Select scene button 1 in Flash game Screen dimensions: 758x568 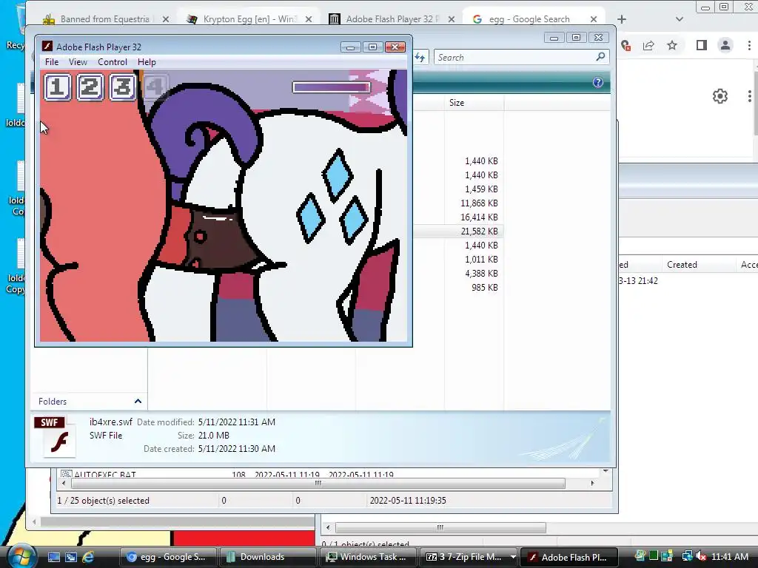pos(58,87)
